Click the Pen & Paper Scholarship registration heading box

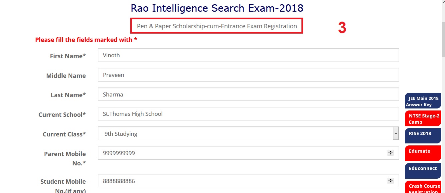pyautogui.click(x=217, y=26)
